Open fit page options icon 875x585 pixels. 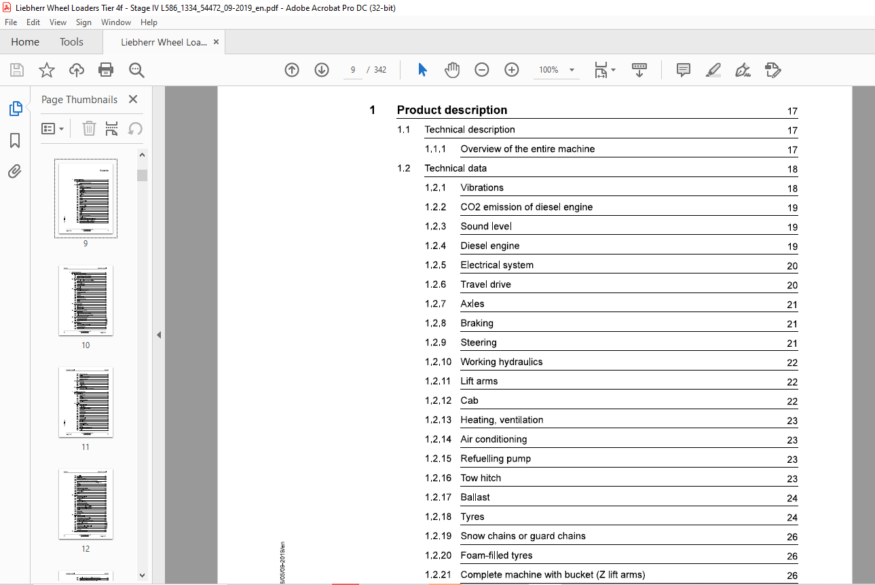coord(604,70)
